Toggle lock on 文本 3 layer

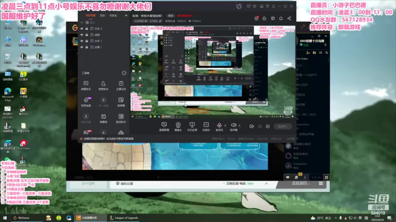[87, 29]
